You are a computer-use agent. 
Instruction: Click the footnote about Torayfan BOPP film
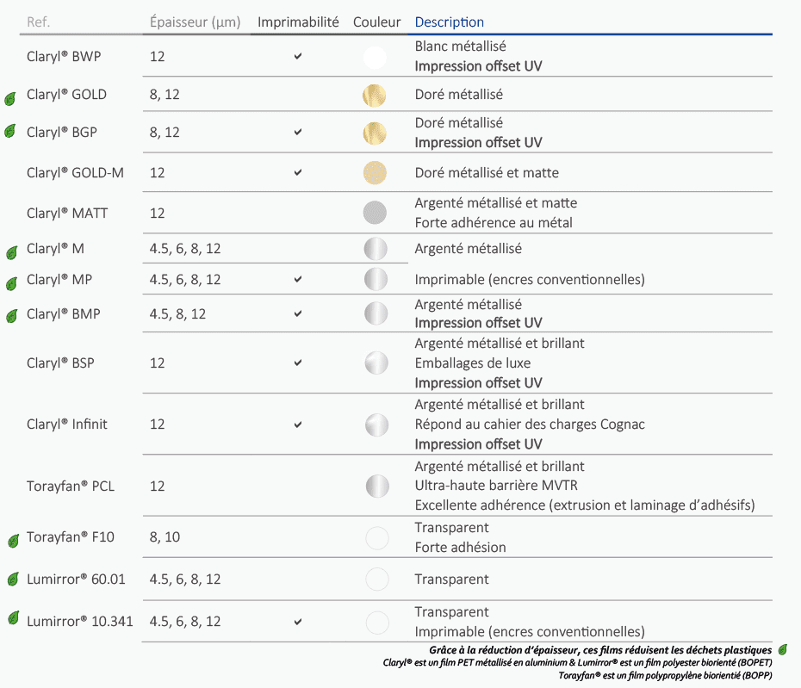(x=665, y=675)
